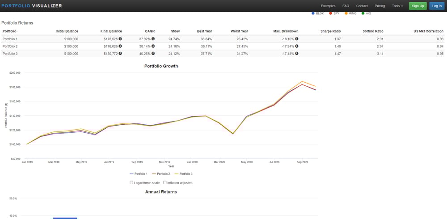Open the Examples page

pos(328,6)
